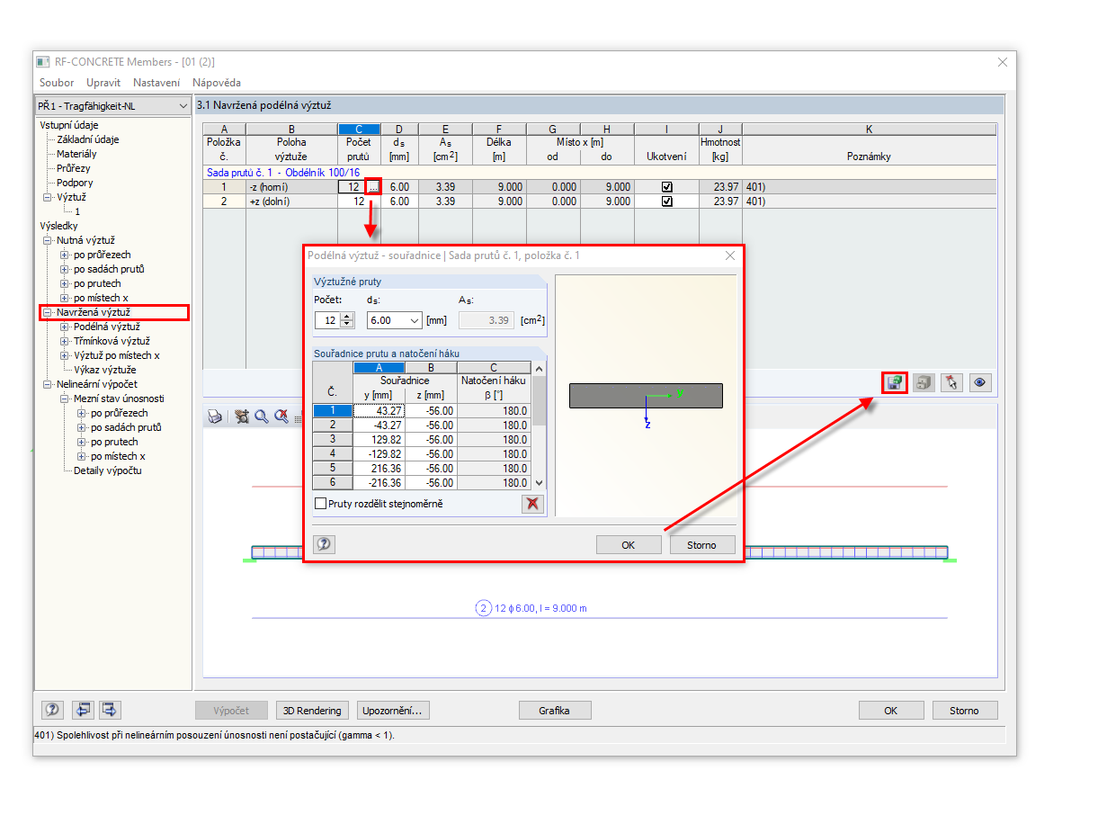Open the PŘ1 - Tragfähigkeit-NL case dropdown
Image resolution: width=1098 pixels, height=824 pixels.
coord(183,106)
